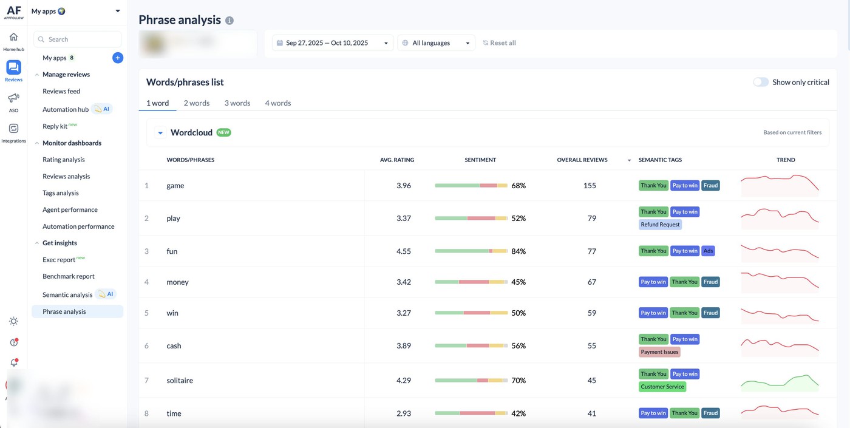Open Home hub in the sidebar
Image resolution: width=850 pixels, height=428 pixels.
(x=13, y=41)
